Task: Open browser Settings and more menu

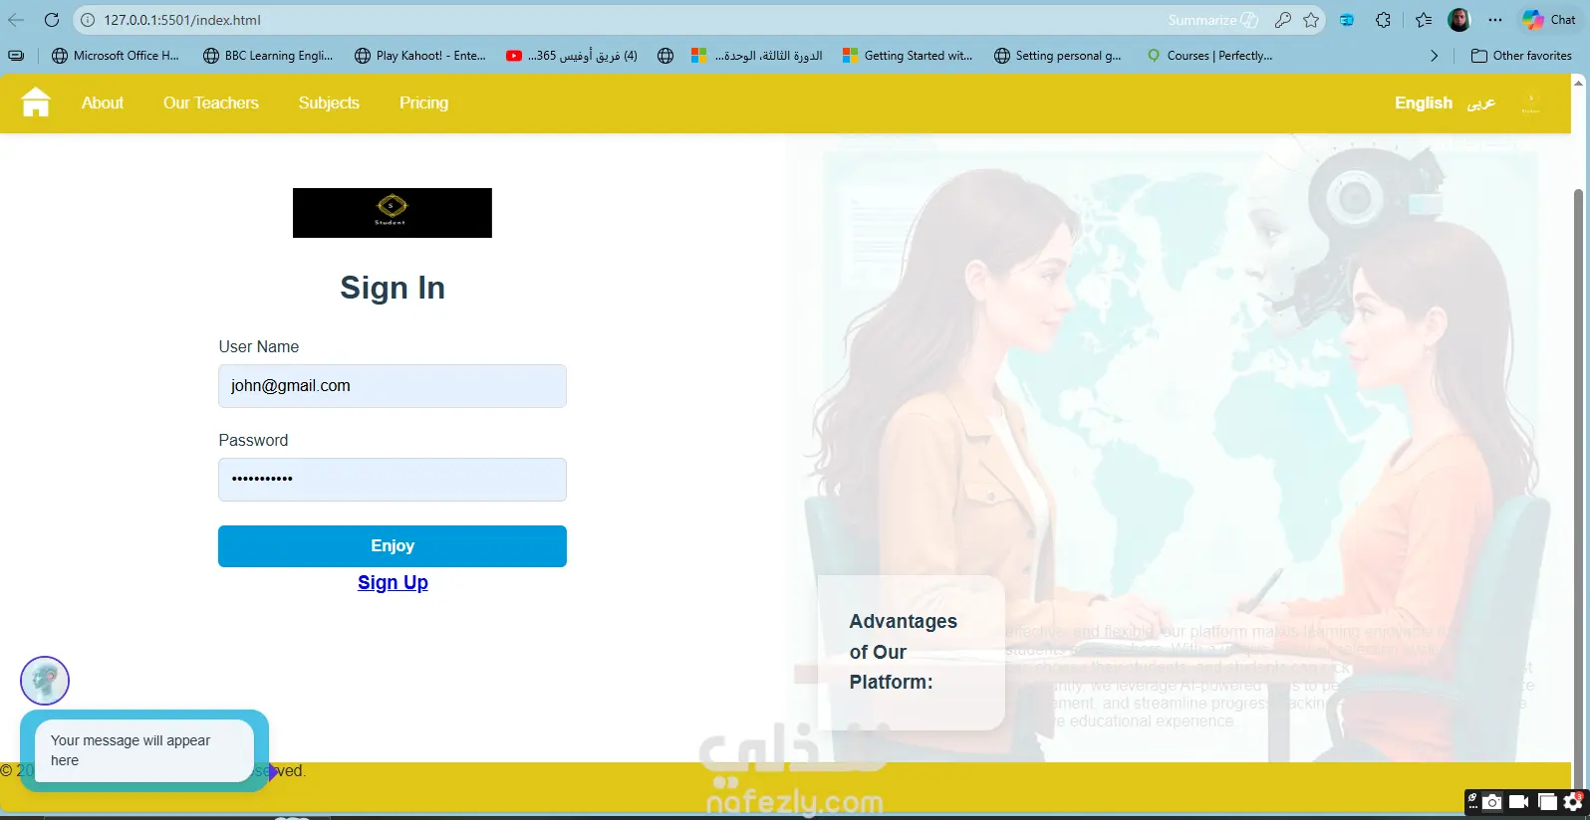Action: coord(1495,20)
